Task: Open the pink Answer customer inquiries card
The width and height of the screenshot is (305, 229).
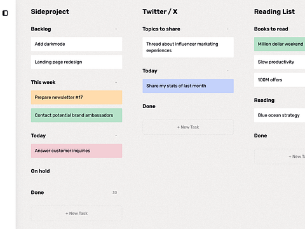Action: pos(76,151)
